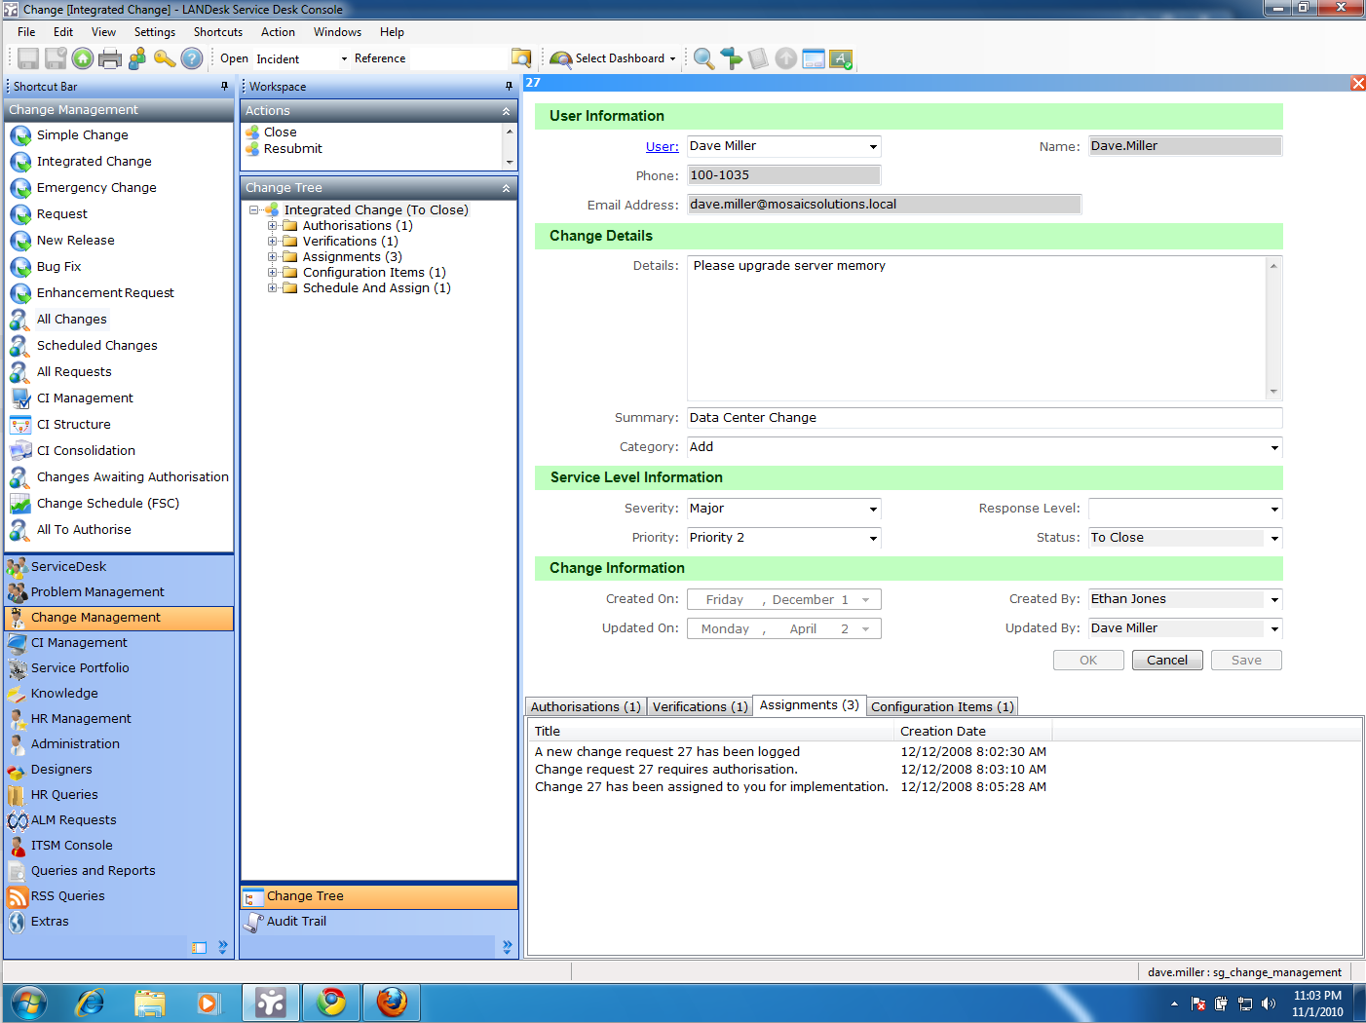Open Emergency Change shortcut

[x=96, y=188]
